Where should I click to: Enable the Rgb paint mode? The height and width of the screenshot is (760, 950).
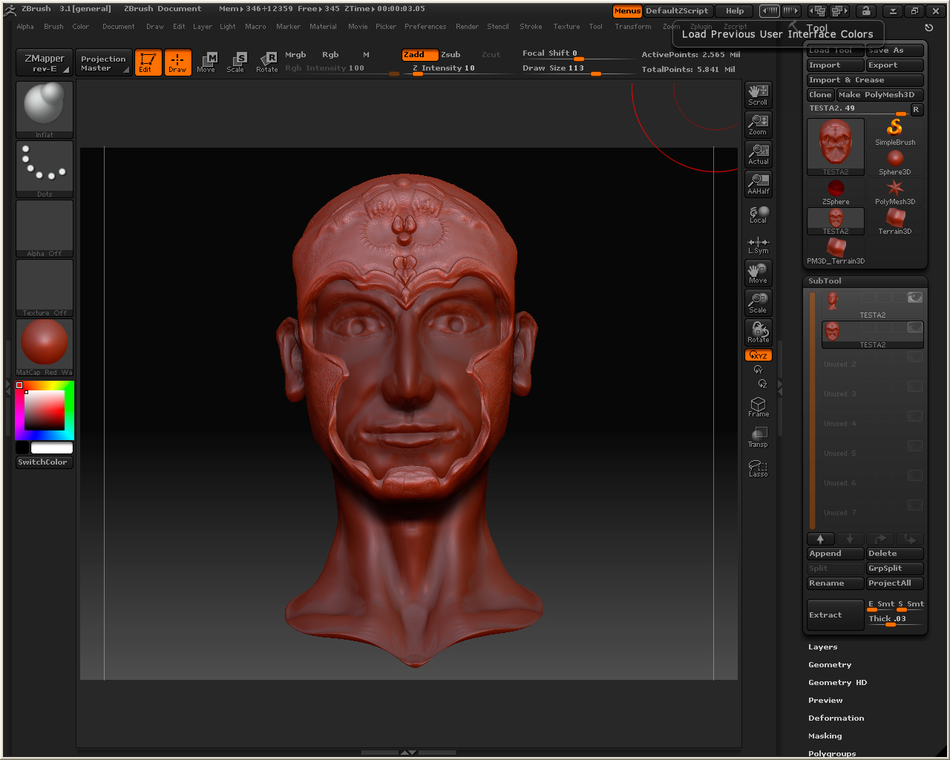330,55
